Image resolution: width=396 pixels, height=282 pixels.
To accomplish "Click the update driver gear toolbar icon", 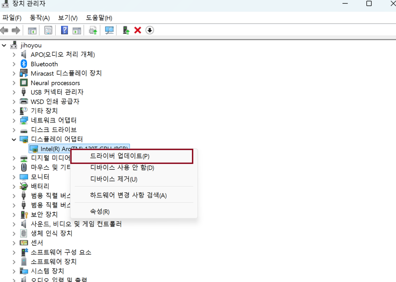I will point(93,31).
